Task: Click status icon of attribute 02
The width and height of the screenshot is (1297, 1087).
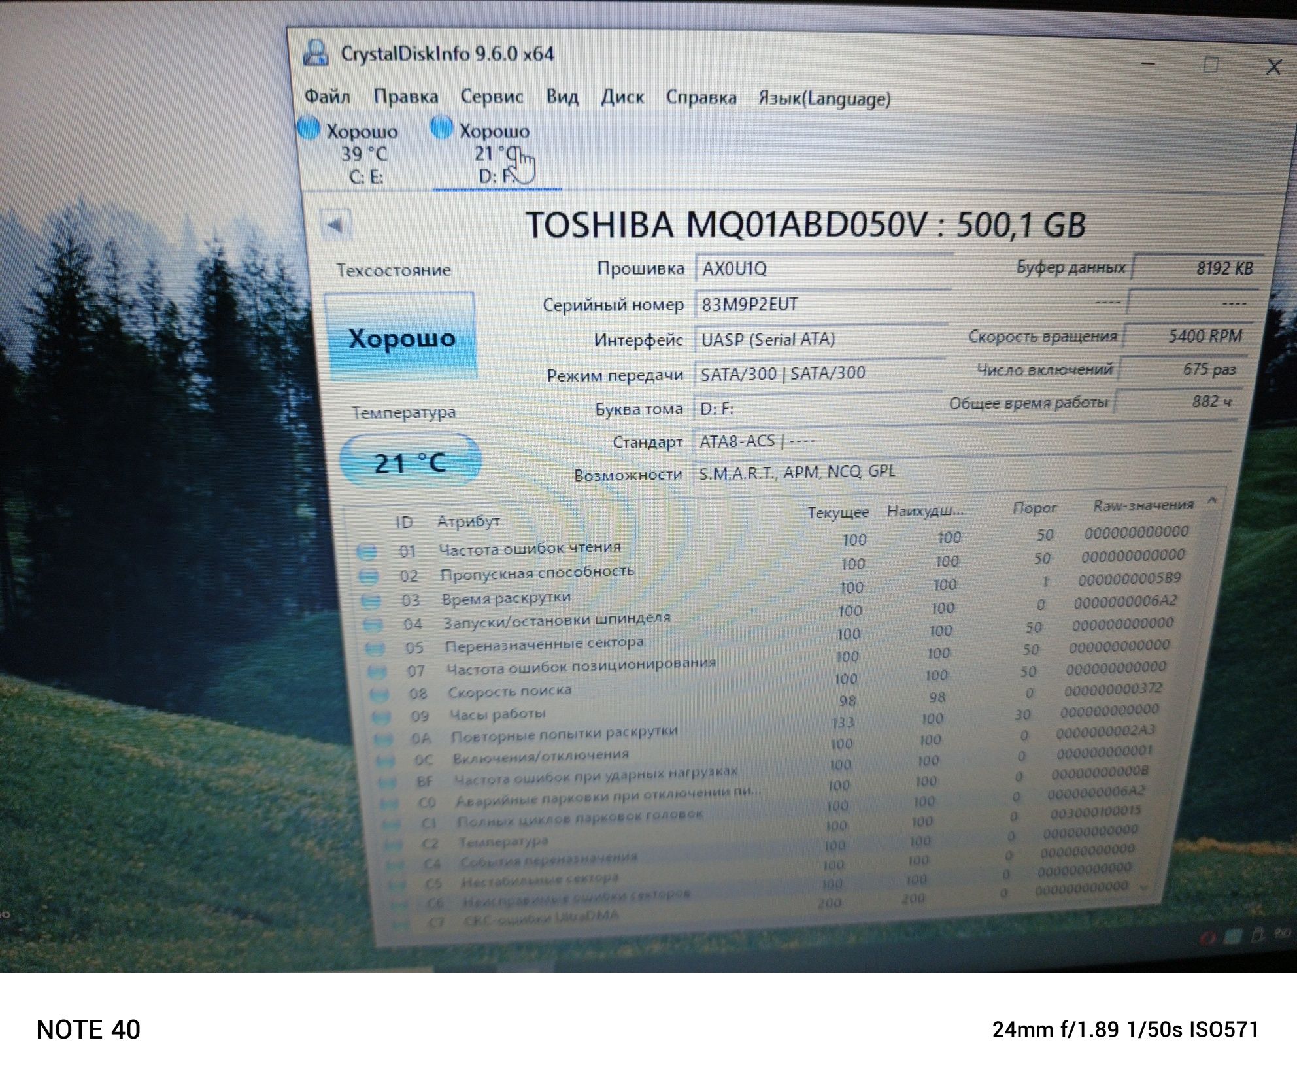Action: pyautogui.click(x=369, y=577)
